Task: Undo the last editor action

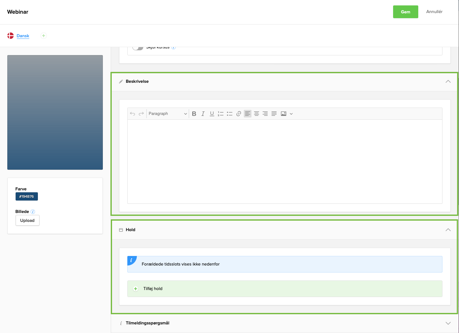Action: (132, 113)
